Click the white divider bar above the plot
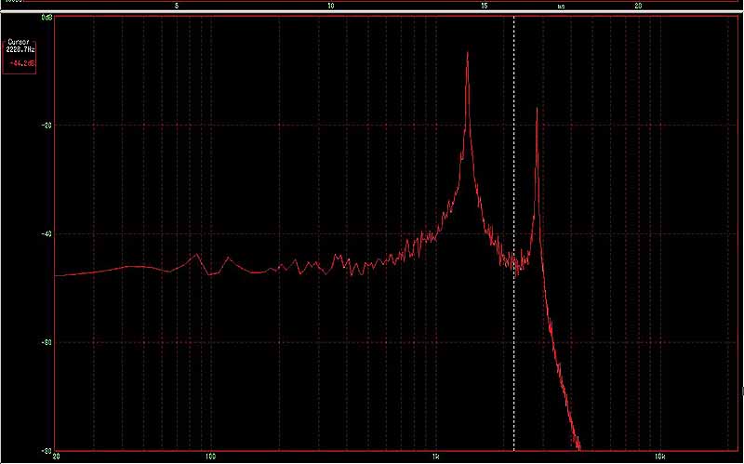The height and width of the screenshot is (464, 744). click(x=372, y=12)
